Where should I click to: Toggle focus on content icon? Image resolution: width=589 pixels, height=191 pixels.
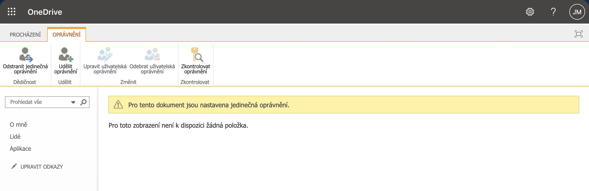(x=578, y=34)
